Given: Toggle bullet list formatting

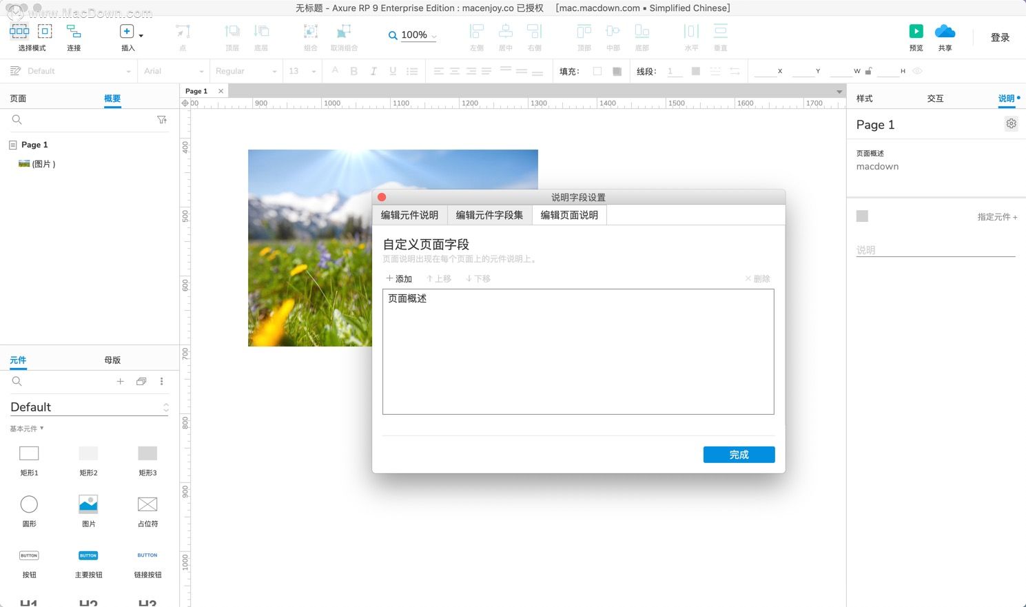Looking at the screenshot, I should (412, 71).
